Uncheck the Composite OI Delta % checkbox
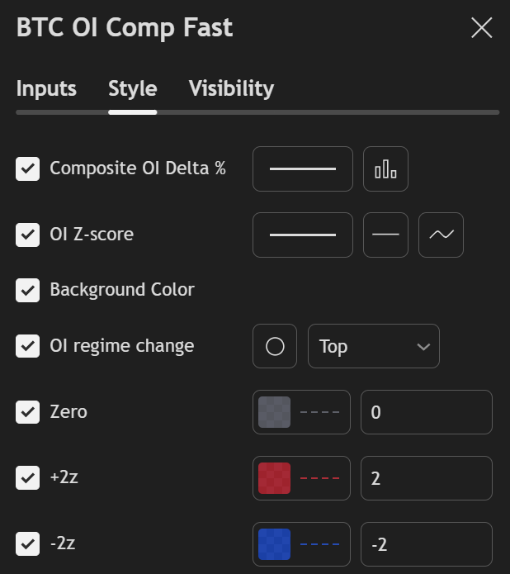This screenshot has height=574, width=510. point(27,168)
